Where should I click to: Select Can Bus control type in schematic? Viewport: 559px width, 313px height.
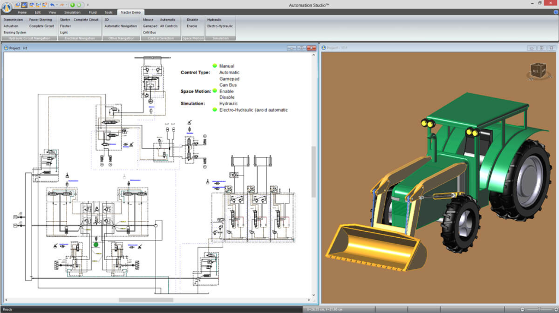click(228, 85)
